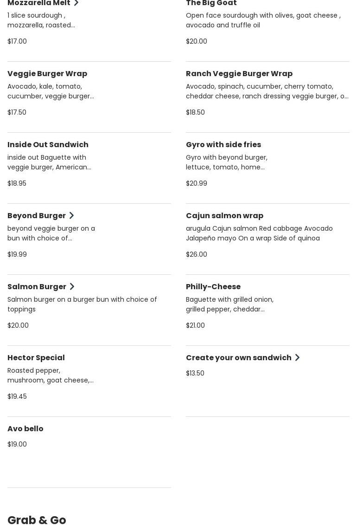Select the Cajun salmon wrap
The image size is (357, 525).
(224, 215)
